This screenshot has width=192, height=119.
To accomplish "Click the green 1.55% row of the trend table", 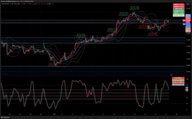I will [179, 13].
